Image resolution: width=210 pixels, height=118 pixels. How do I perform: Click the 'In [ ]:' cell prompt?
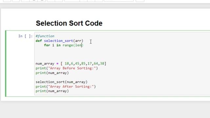tap(26, 36)
